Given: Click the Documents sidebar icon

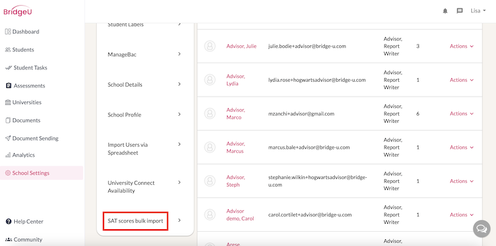Looking at the screenshot, I should click(8, 120).
